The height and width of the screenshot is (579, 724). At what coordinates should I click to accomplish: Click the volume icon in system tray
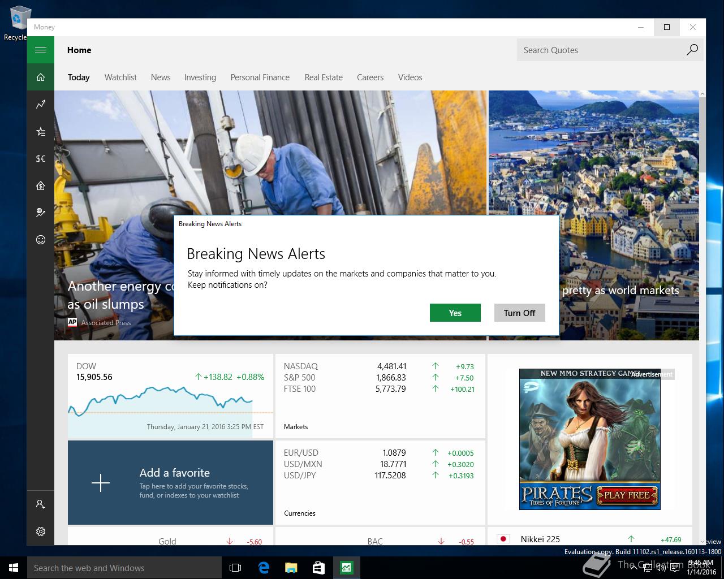pyautogui.click(x=661, y=568)
